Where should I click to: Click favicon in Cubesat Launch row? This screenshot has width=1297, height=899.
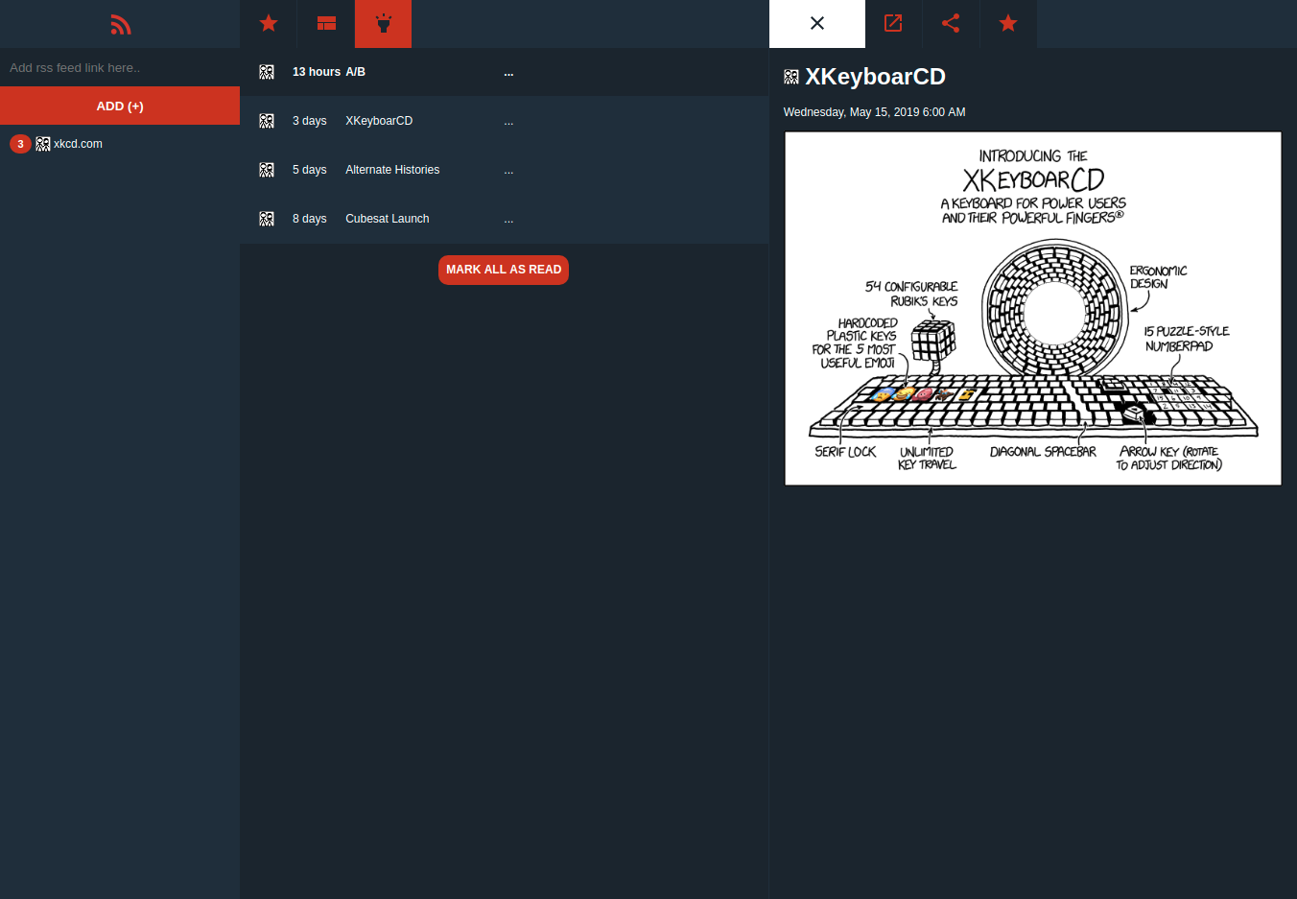point(267,219)
